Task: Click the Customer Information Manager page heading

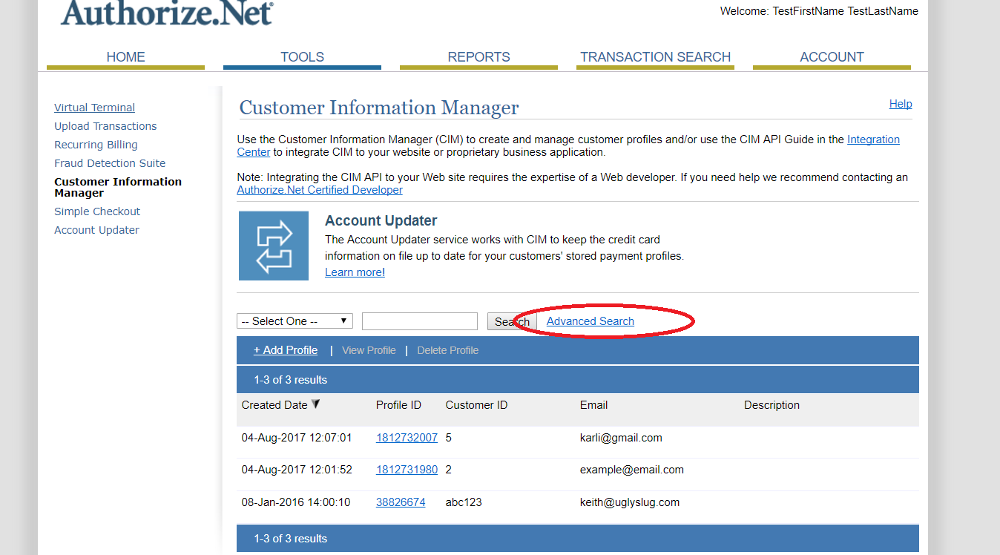Action: click(x=379, y=108)
